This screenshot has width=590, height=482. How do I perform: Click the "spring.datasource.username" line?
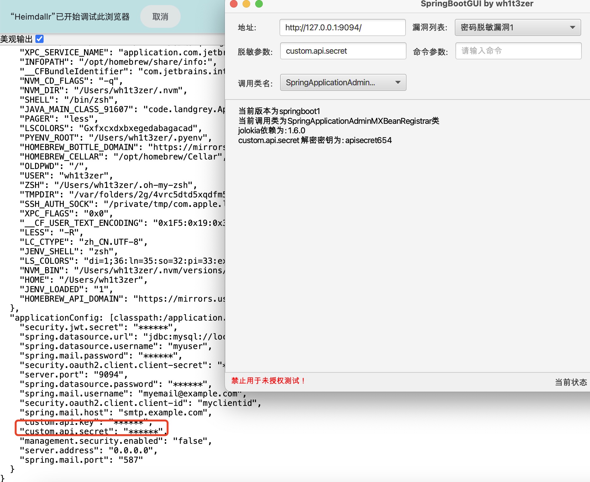[x=116, y=346]
